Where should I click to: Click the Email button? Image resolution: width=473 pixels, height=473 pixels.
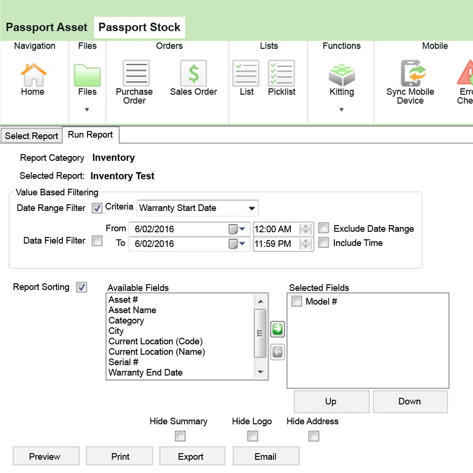click(266, 456)
